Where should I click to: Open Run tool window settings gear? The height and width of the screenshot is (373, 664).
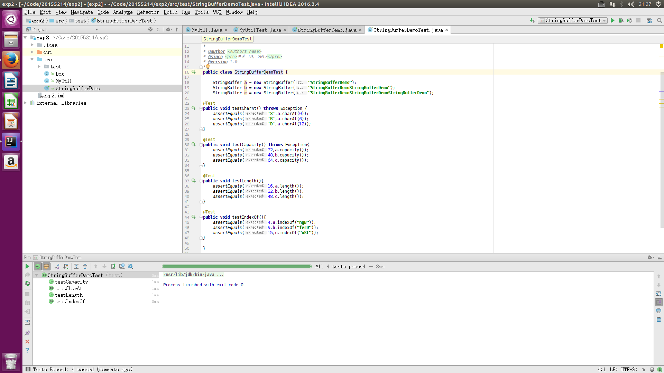point(650,257)
